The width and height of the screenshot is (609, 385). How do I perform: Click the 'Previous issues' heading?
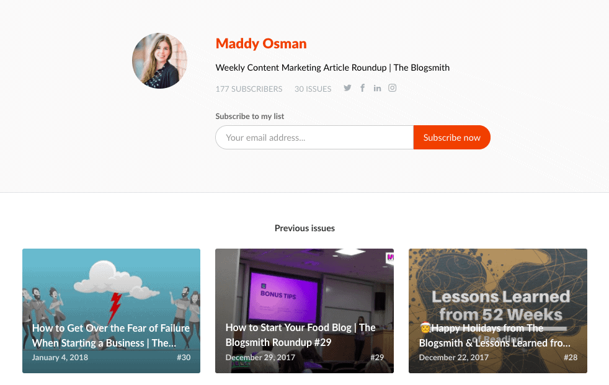pos(304,228)
